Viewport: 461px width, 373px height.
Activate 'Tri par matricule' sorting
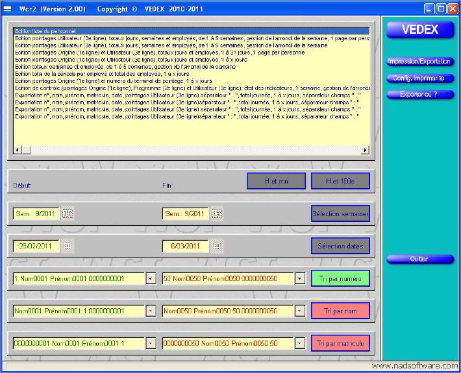pyautogui.click(x=340, y=343)
